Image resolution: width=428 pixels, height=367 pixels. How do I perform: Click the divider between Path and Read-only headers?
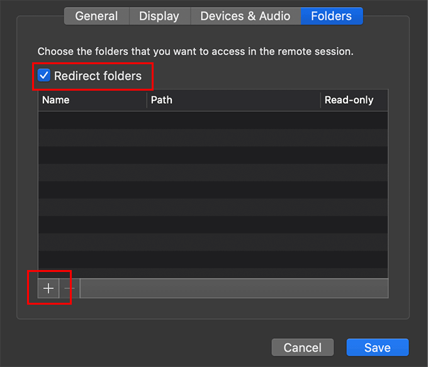coord(320,100)
